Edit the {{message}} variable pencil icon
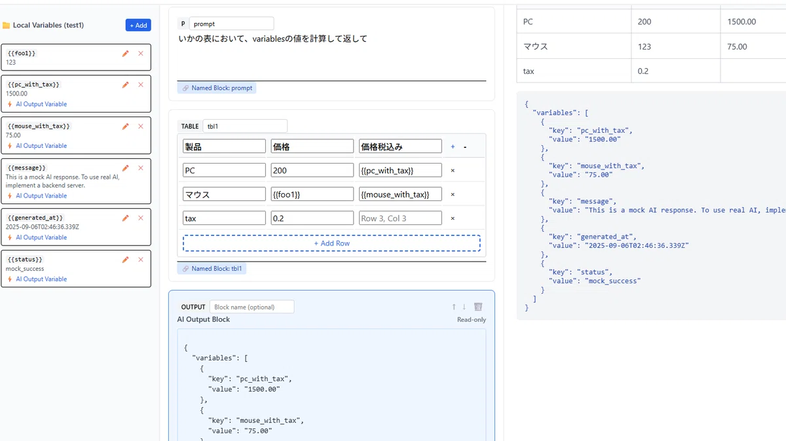The width and height of the screenshot is (786, 441). pos(126,168)
